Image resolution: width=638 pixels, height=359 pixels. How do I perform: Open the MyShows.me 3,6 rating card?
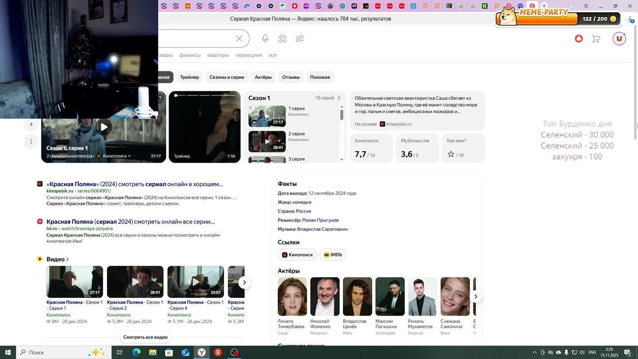(x=417, y=148)
